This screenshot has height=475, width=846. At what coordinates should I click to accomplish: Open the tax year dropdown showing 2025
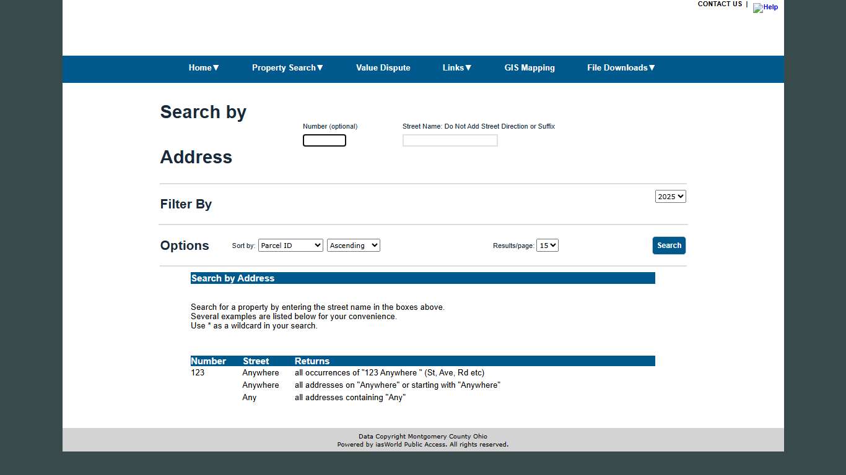670,196
